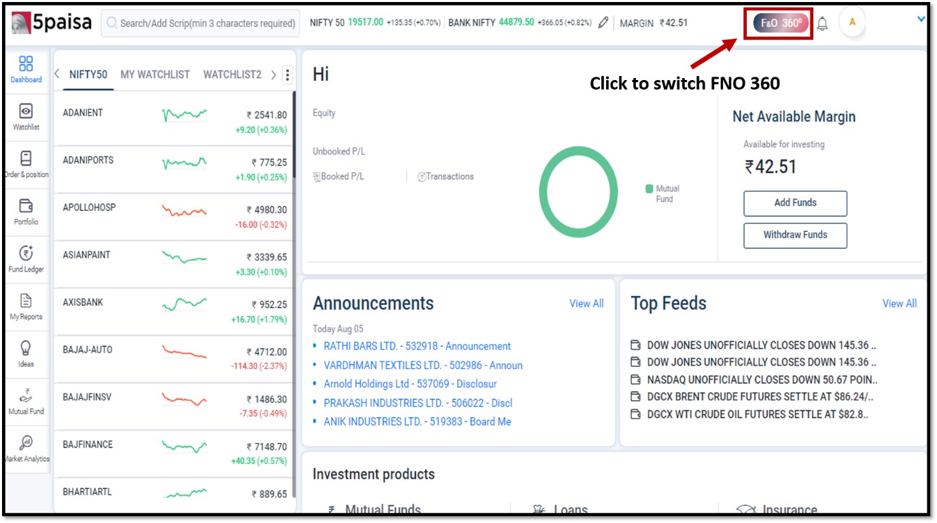Open the profile avatar labeled A
The width and height of the screenshot is (937, 523).
(x=852, y=22)
